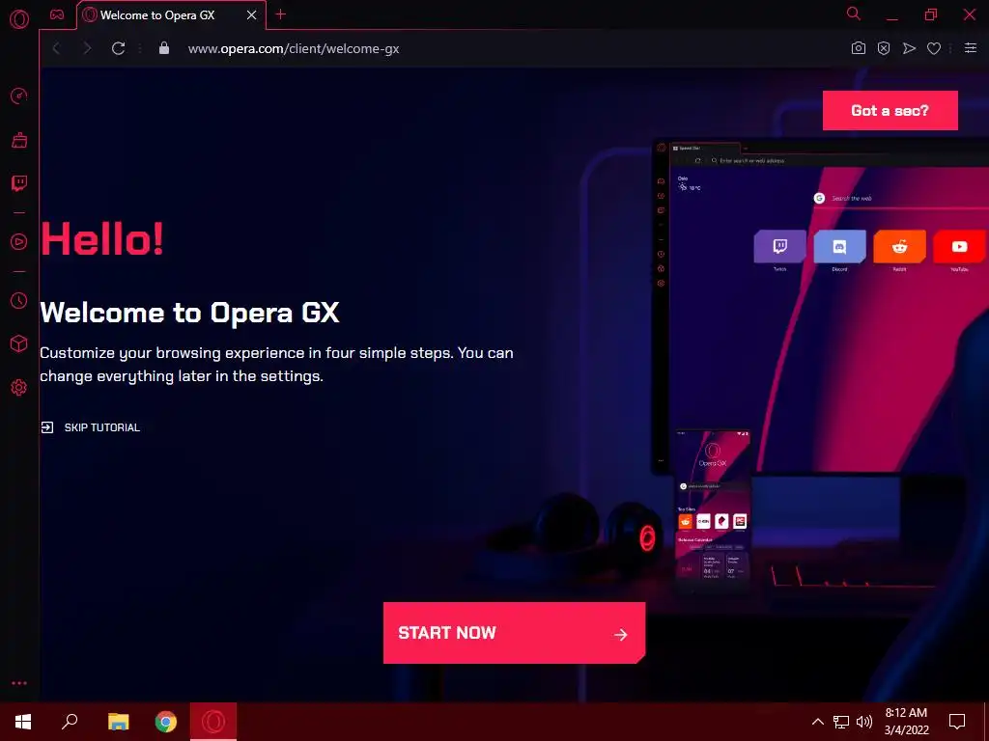989x741 pixels.
Task: Open the Player sidebar icon
Action: (19, 242)
